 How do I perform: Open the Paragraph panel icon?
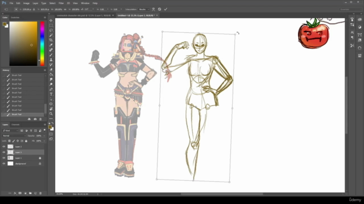tap(352, 37)
